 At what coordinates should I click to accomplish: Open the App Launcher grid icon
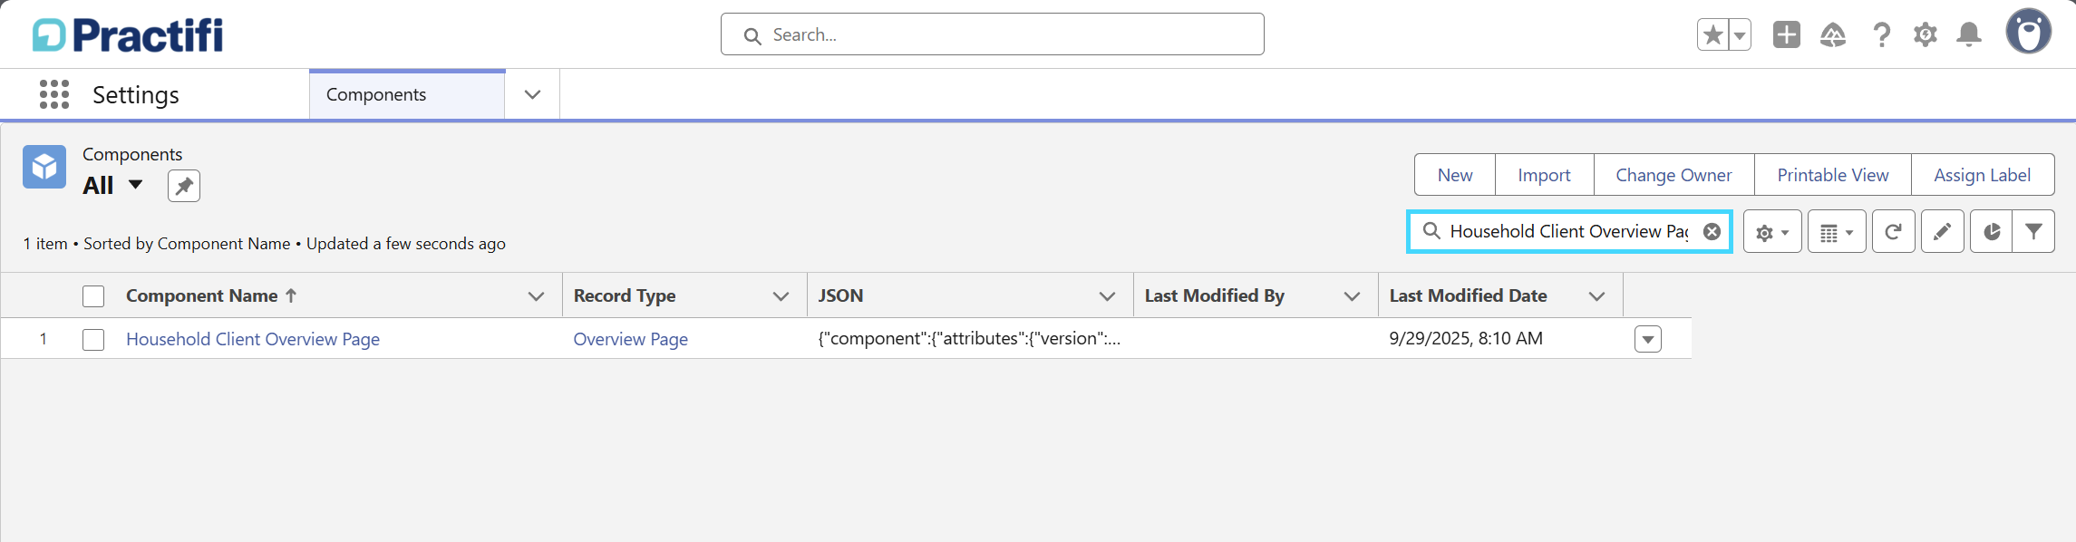tap(54, 94)
